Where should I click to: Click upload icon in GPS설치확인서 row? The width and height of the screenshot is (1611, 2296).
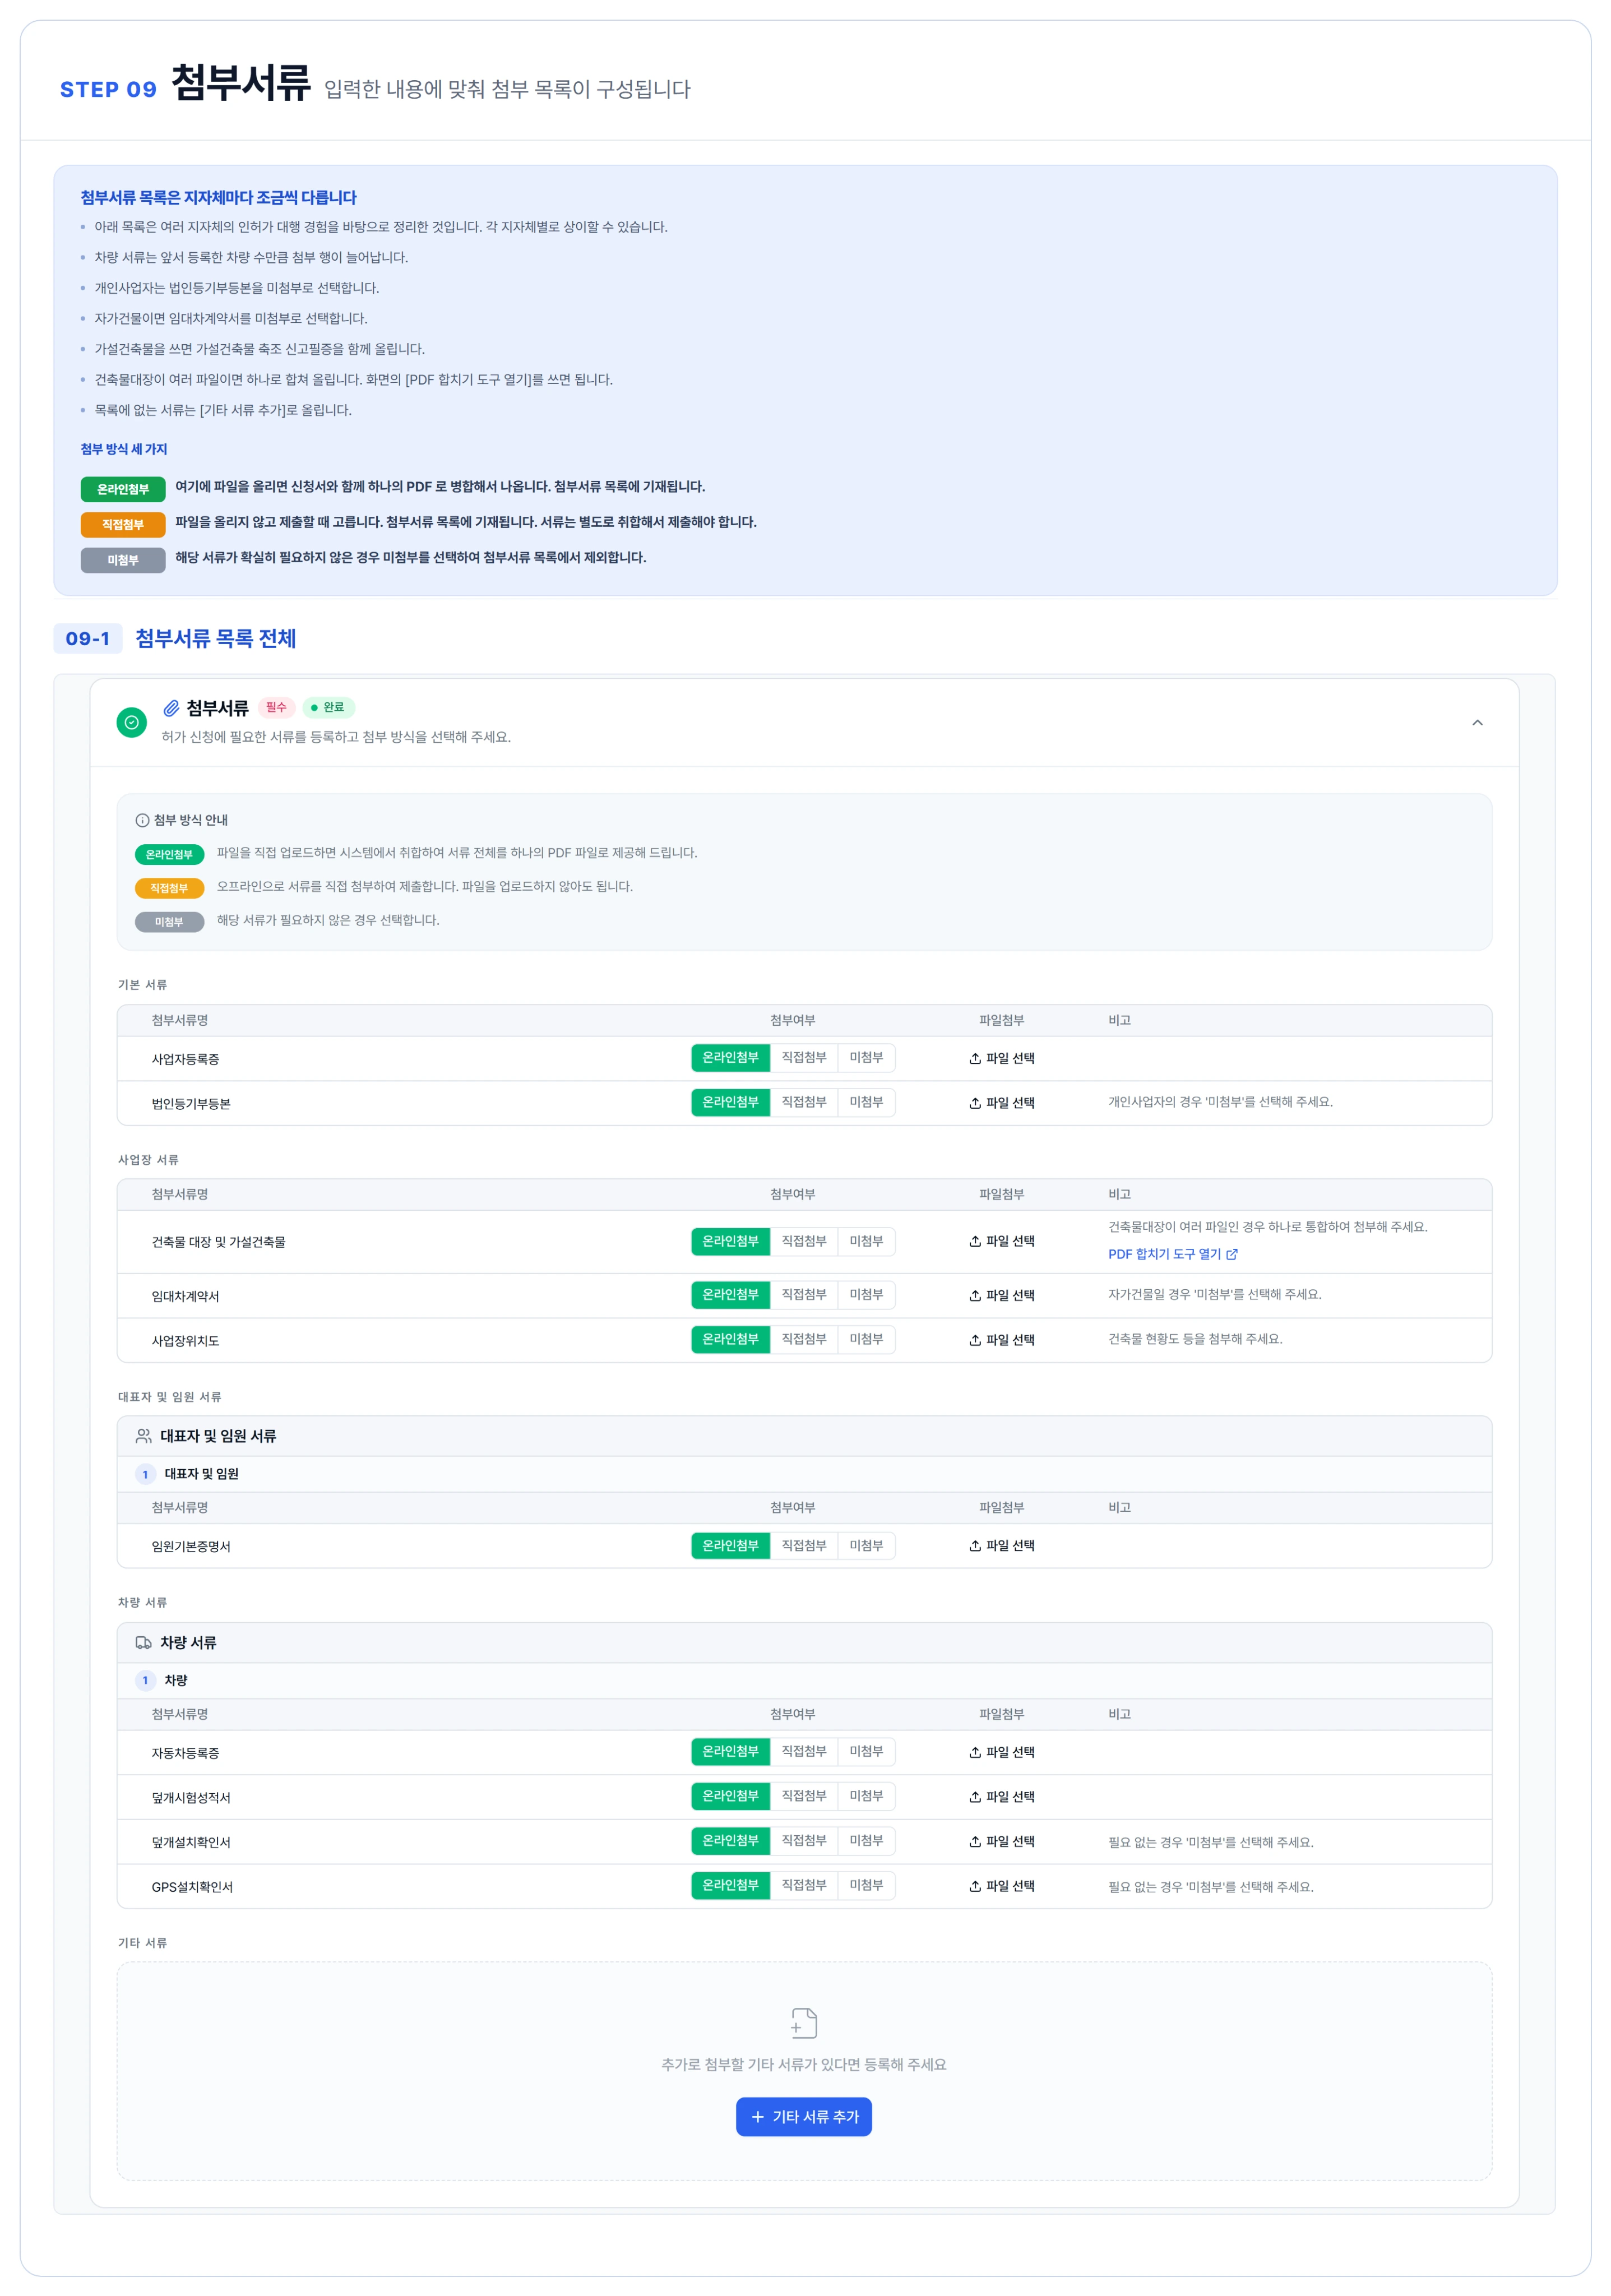point(975,1887)
